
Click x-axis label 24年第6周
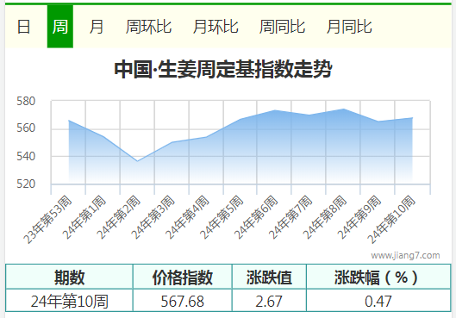coord(256,217)
